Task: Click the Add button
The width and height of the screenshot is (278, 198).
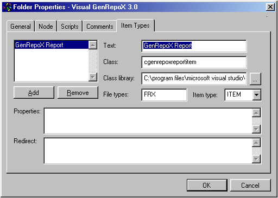Action: 34,93
